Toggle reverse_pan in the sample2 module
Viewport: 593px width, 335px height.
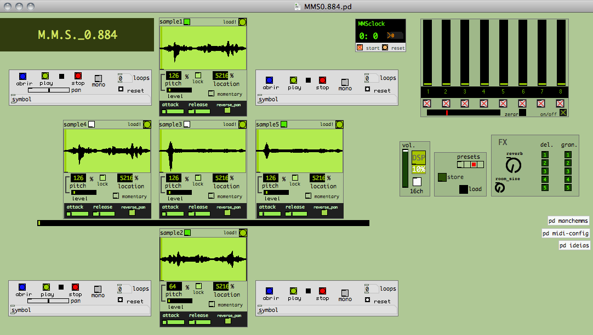(x=228, y=321)
